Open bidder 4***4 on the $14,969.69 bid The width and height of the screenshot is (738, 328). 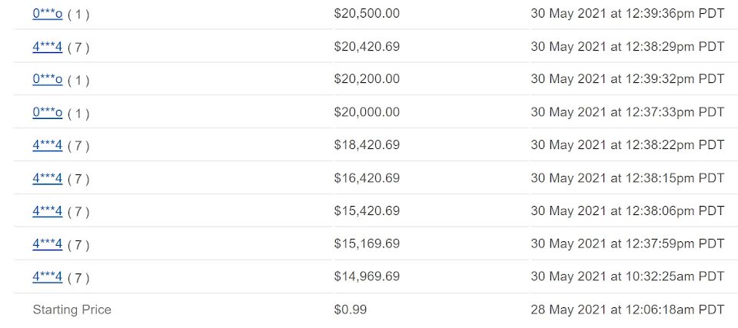click(47, 277)
